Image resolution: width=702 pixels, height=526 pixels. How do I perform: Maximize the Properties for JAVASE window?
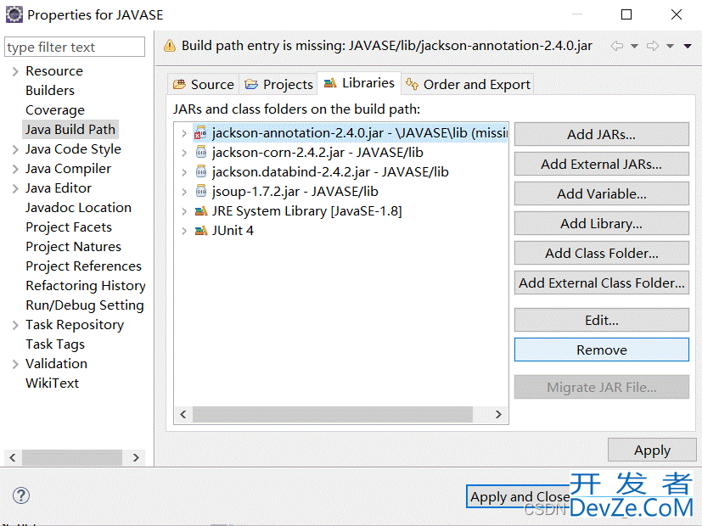(x=626, y=14)
